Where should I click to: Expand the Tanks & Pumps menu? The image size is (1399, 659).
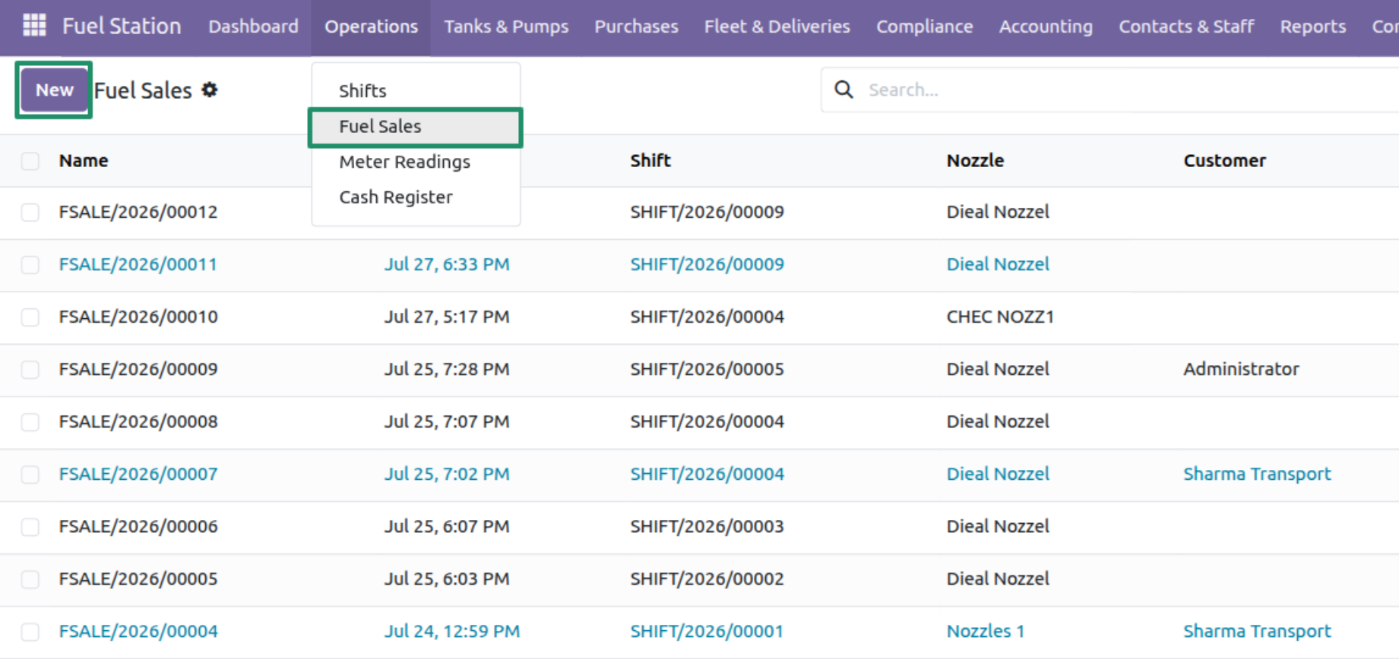click(x=506, y=27)
